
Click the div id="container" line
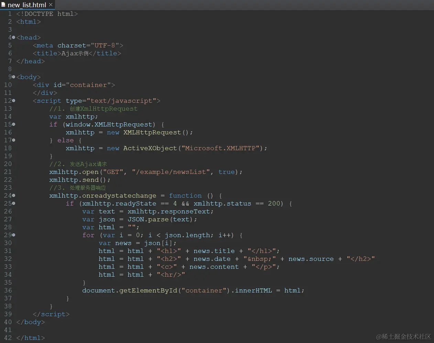click(x=74, y=85)
